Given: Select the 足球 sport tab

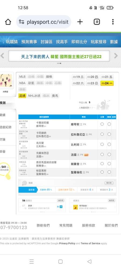Looking at the screenshot, I should point(22,96).
